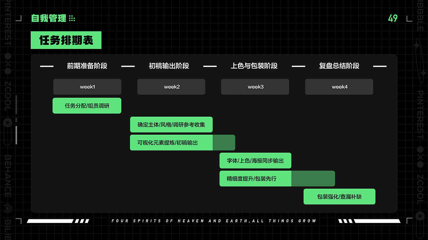Image resolution: width=428 pixels, height=240 pixels.
Task: Open the 自我管理 menu label
Action: pyautogui.click(x=49, y=19)
